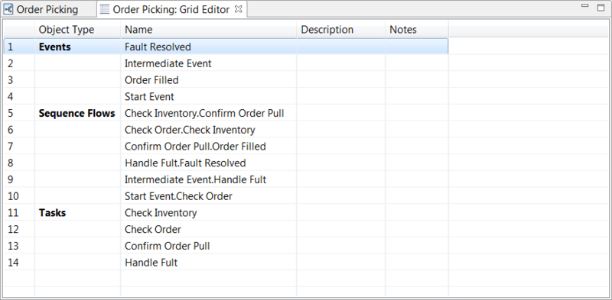The image size is (612, 300).
Task: Select Check Inventory.Confirm Order Pull flow
Action: (208, 114)
